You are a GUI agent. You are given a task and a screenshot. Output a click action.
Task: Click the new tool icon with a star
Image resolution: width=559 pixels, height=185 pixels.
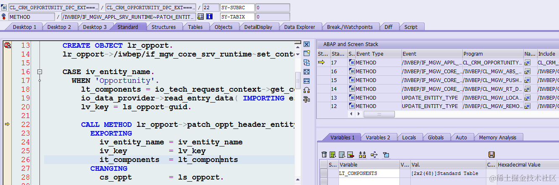coord(307,54)
